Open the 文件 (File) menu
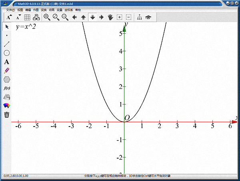This screenshot has width=240, height=181. (10, 10)
